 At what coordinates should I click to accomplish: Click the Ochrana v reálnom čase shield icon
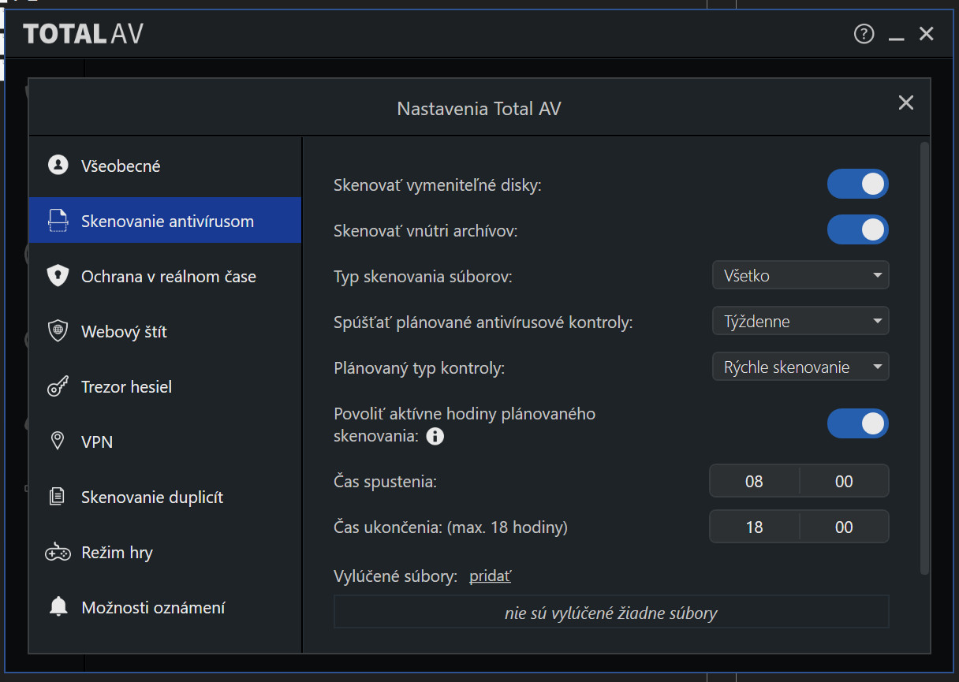point(58,276)
